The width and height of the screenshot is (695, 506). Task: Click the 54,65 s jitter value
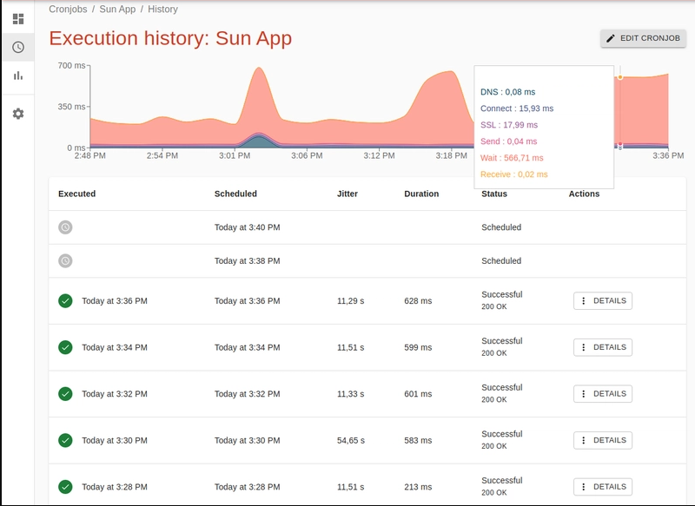click(x=351, y=441)
